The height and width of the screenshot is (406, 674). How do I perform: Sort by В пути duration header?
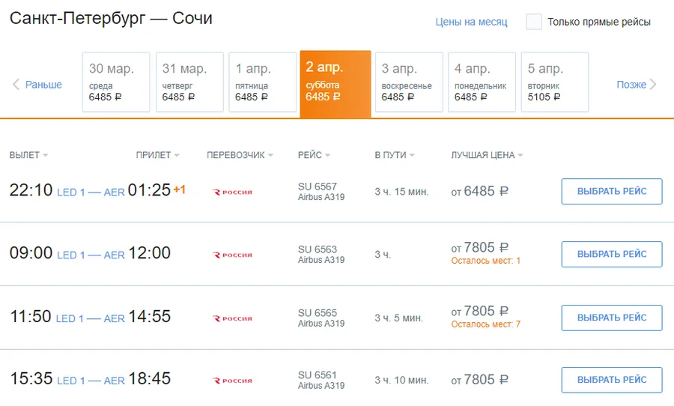(x=394, y=155)
